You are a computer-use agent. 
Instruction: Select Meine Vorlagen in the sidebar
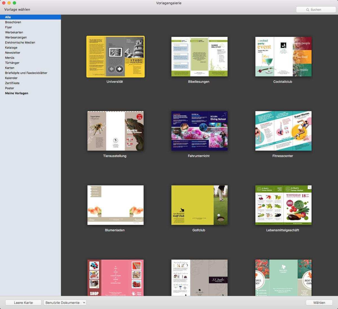point(17,93)
